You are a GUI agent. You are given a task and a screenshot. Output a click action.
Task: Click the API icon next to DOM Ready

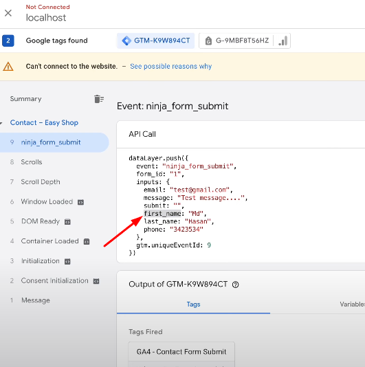tap(67, 222)
